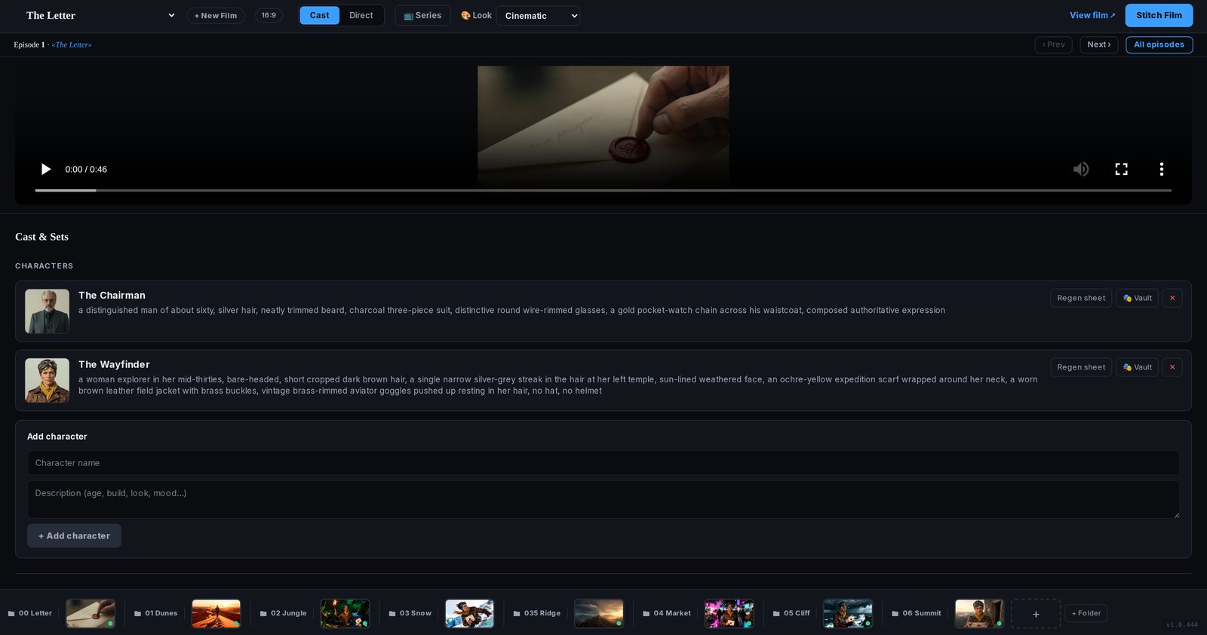The height and width of the screenshot is (635, 1207).
Task: Open video more options menu
Action: pos(1162,169)
